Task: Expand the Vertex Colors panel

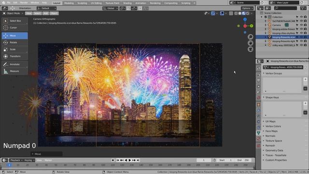Action: [273, 126]
